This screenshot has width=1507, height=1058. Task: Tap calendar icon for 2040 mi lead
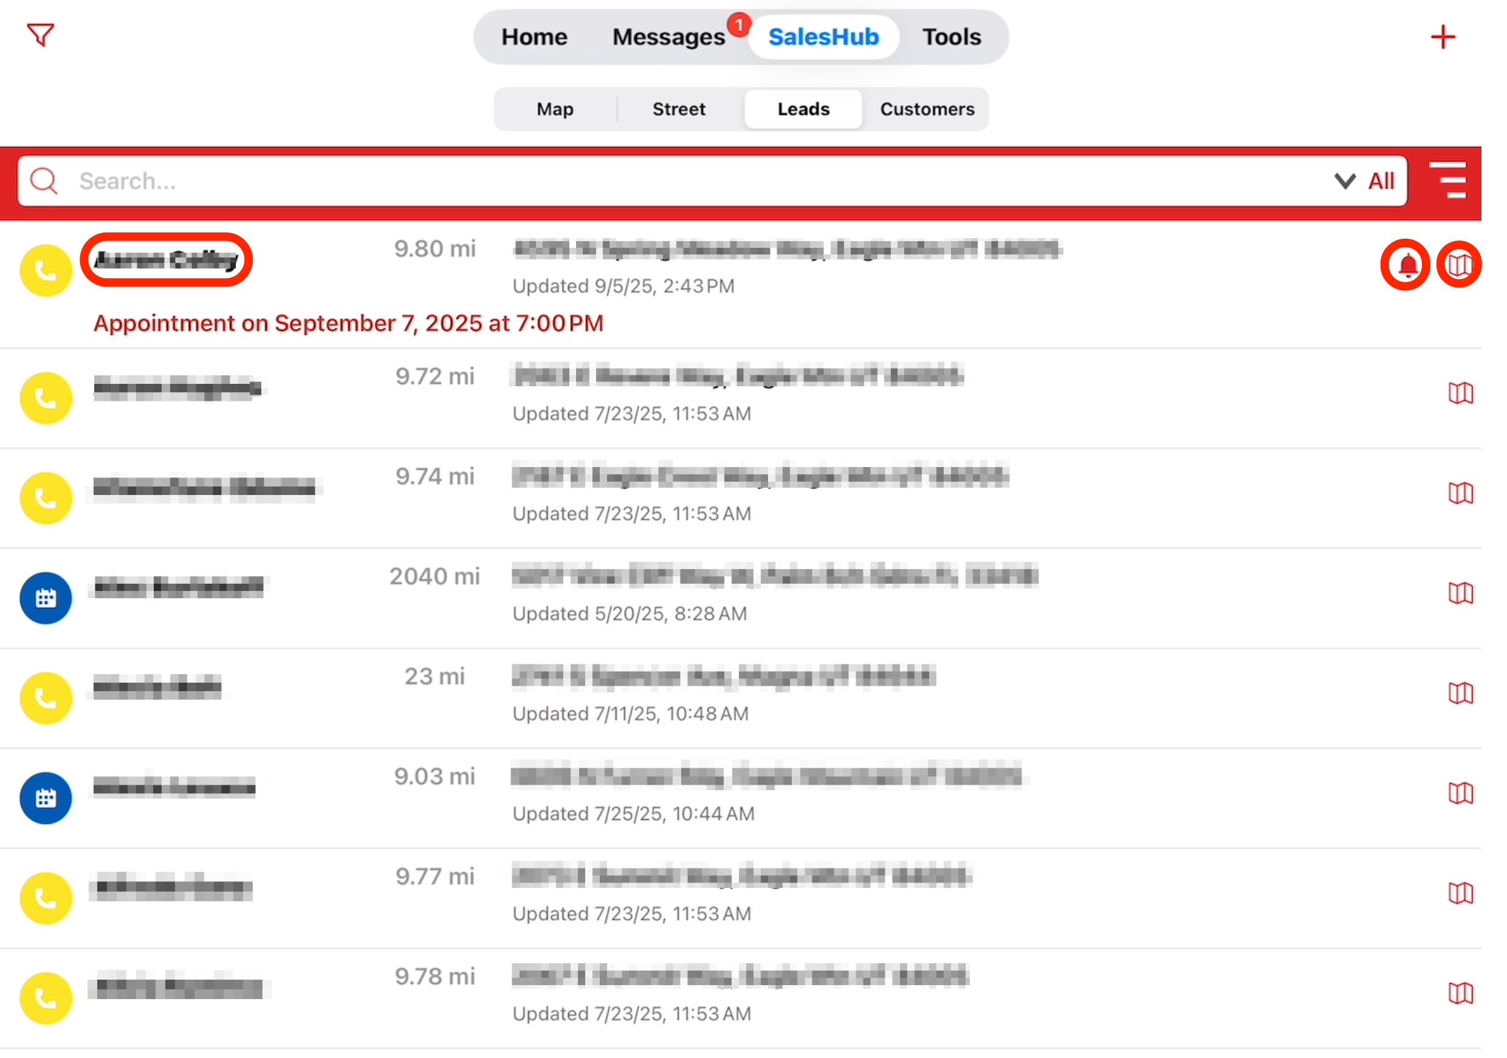coord(46,598)
